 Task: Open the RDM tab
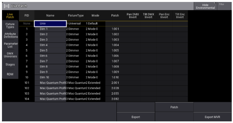click(10, 74)
